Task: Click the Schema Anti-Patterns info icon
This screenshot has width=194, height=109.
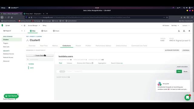Action: point(92,63)
